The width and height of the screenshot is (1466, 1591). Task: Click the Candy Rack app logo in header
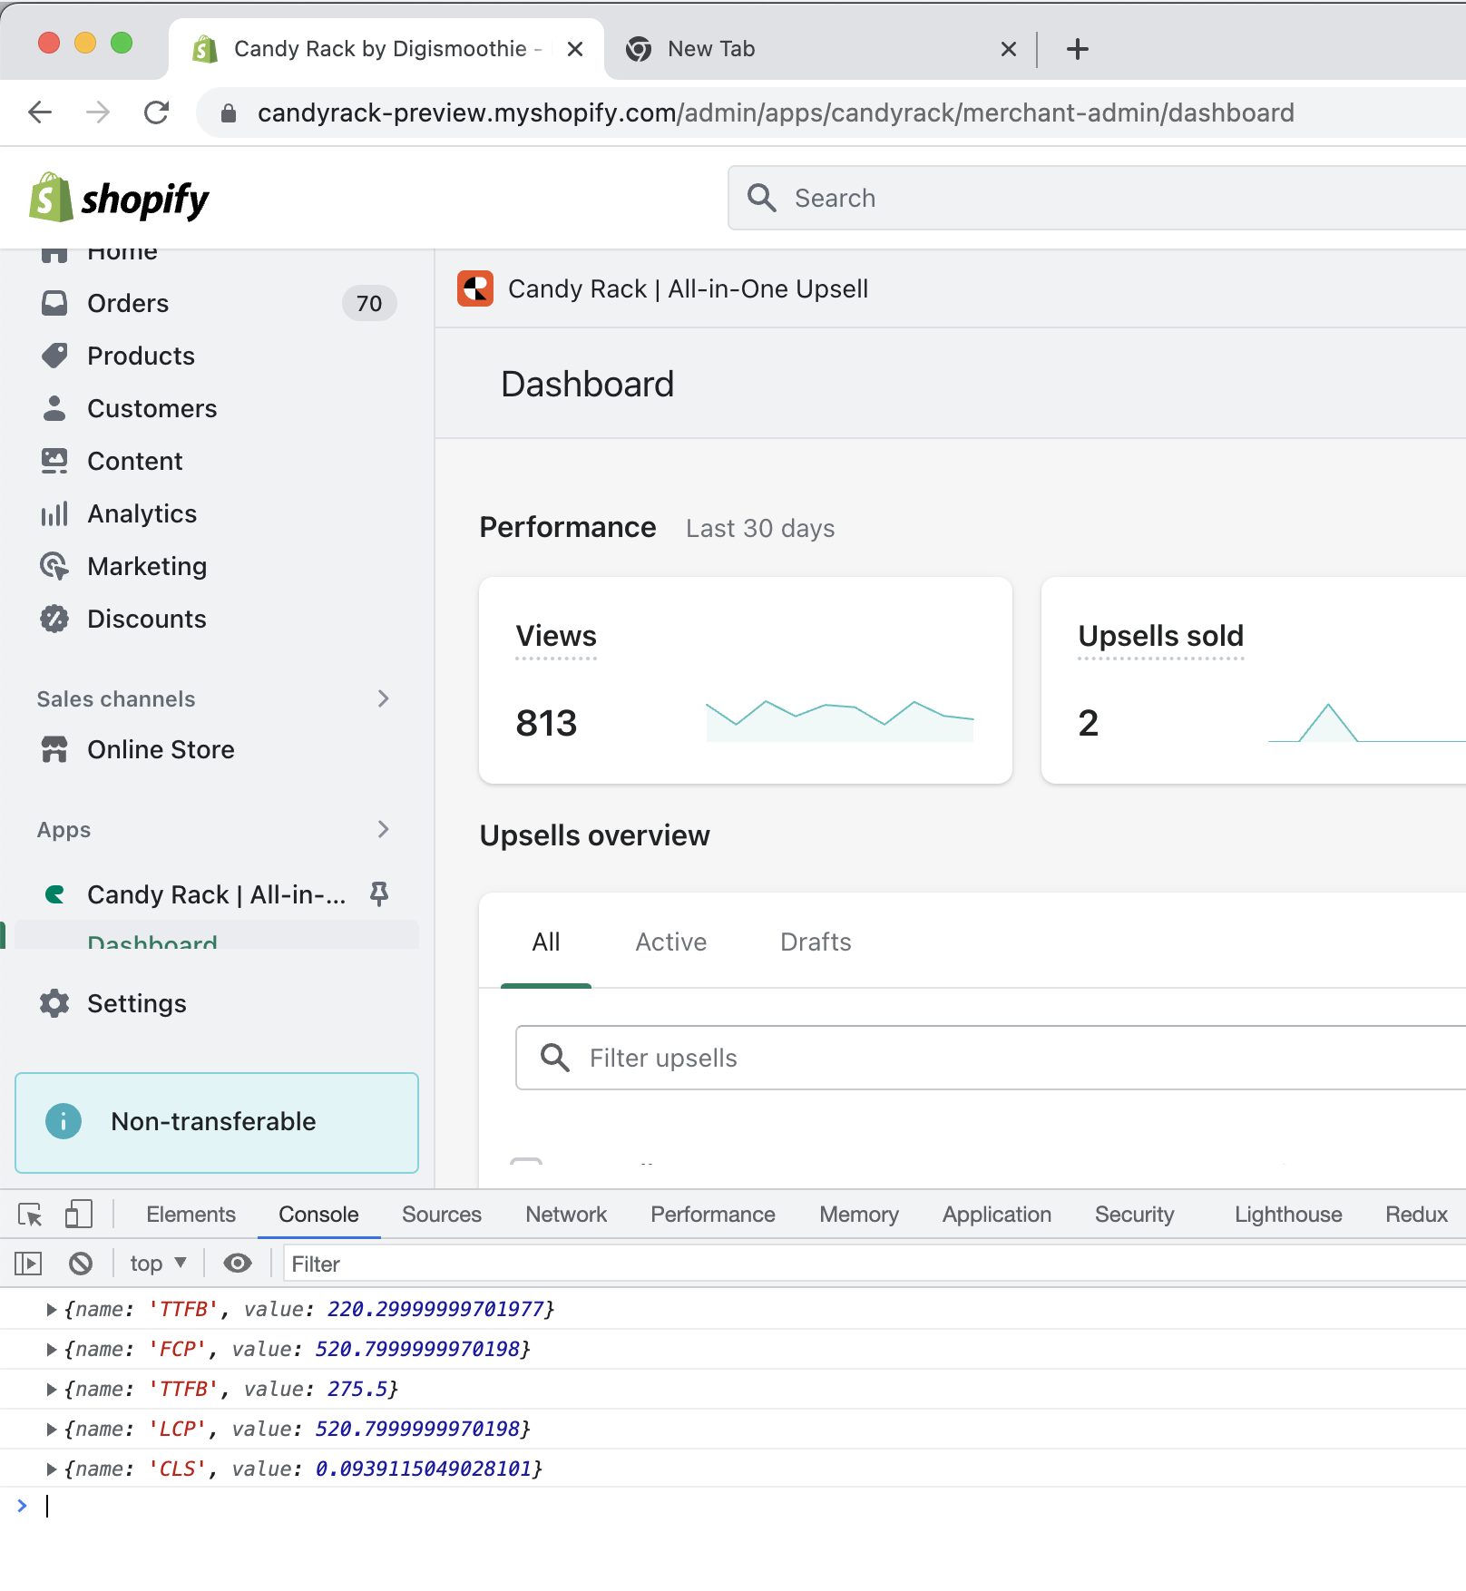[x=475, y=288]
